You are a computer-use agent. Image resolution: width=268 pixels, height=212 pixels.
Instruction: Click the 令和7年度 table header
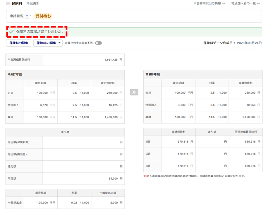pyautogui.click(x=15, y=75)
